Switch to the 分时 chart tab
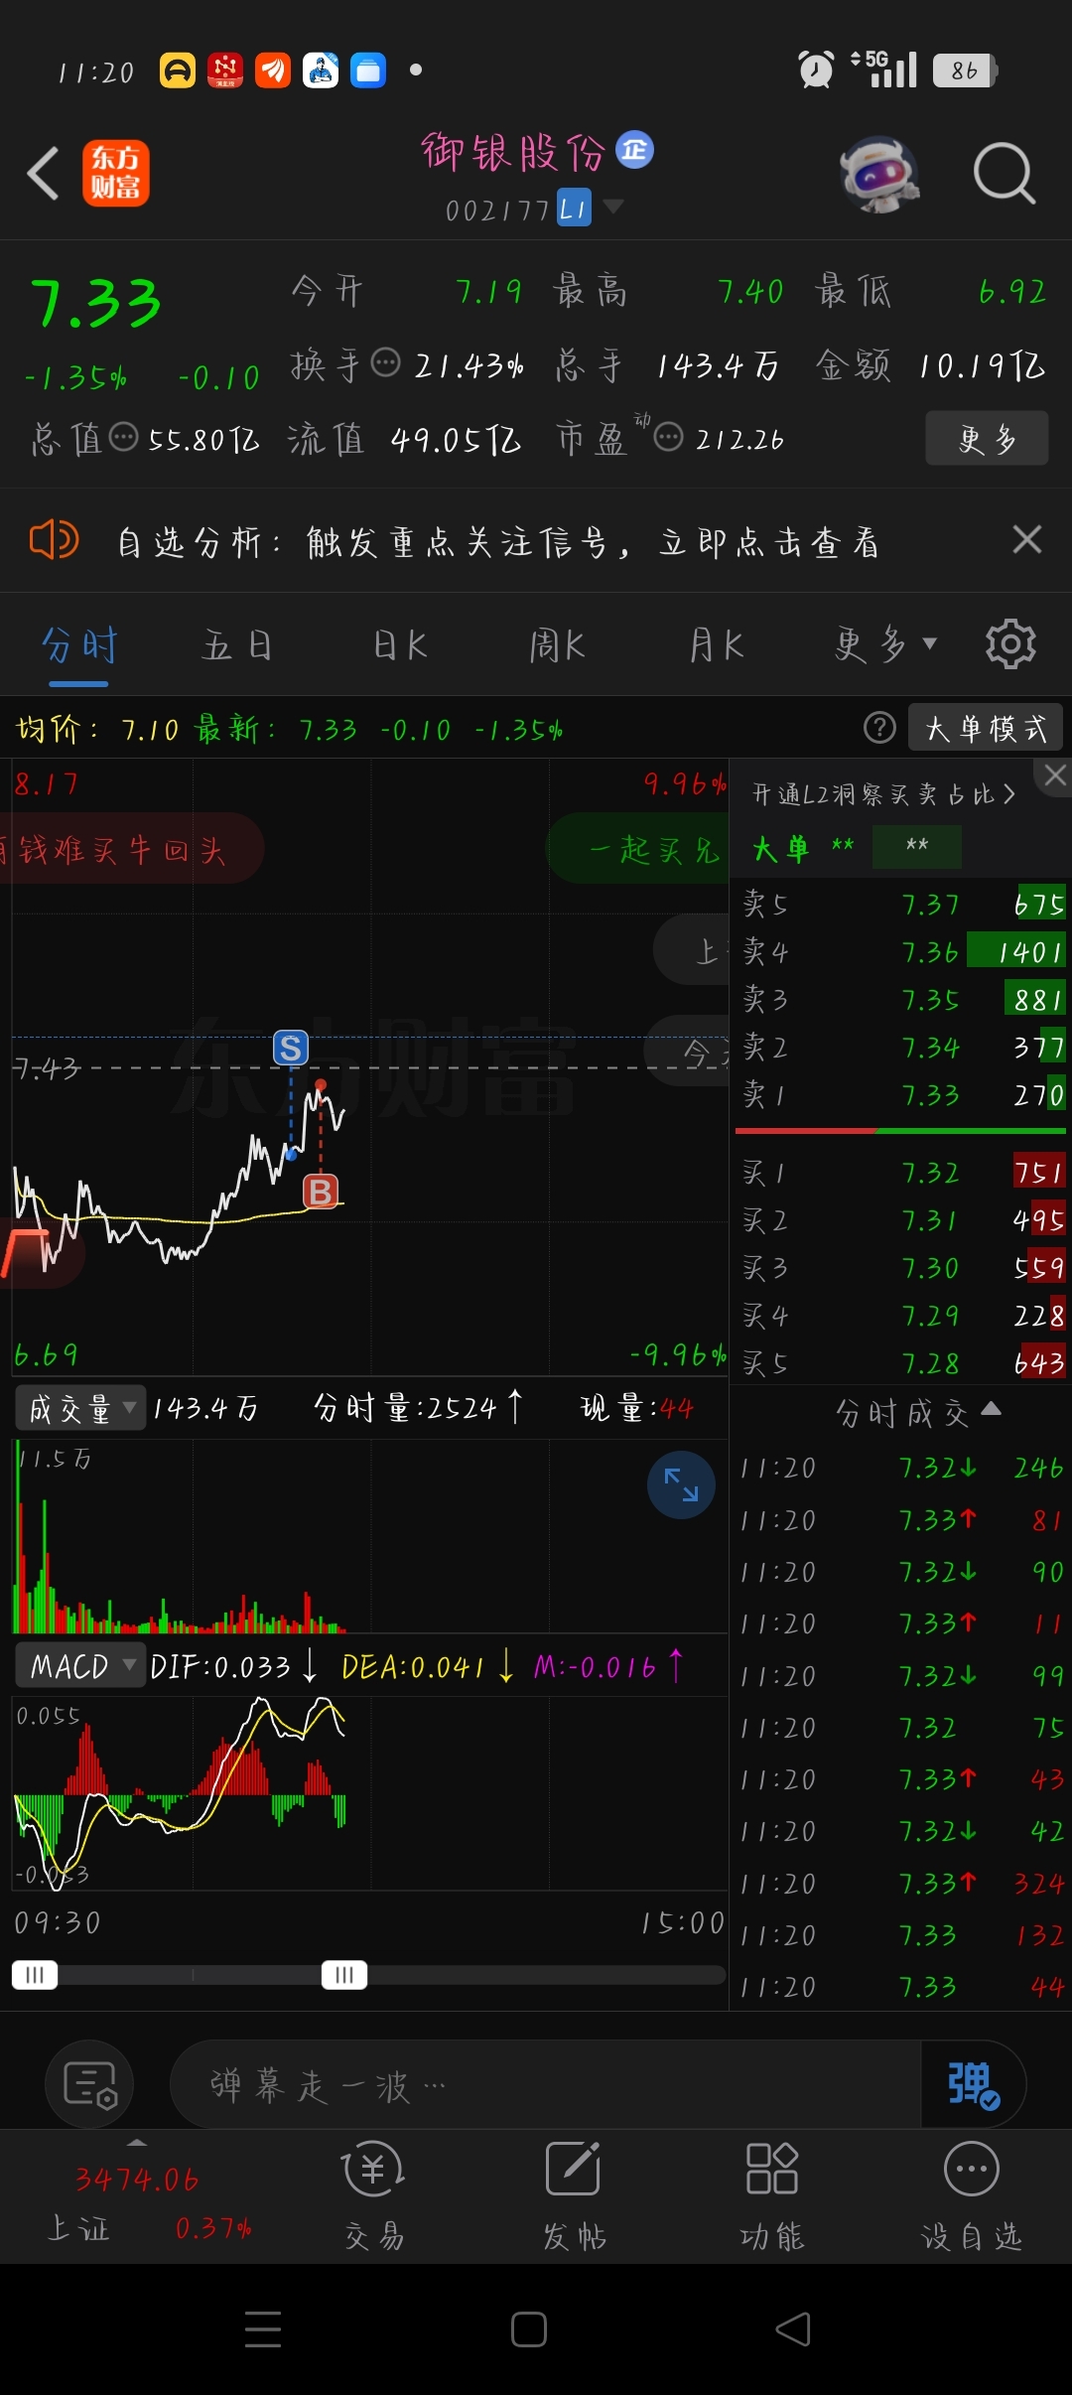The width and height of the screenshot is (1072, 2395). click(78, 646)
